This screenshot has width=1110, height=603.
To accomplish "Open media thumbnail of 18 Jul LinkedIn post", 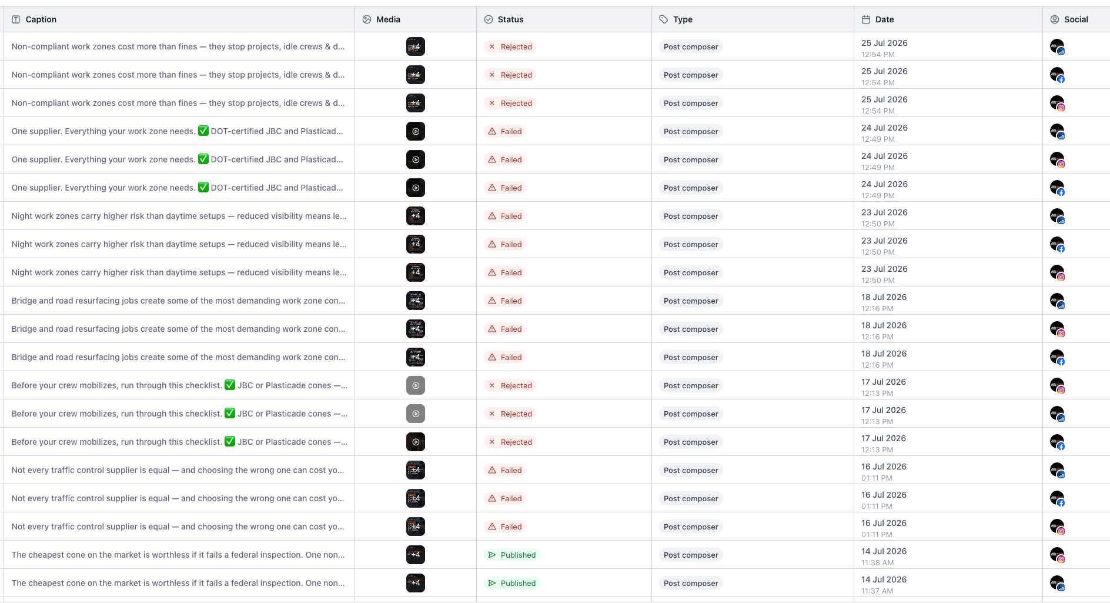I will [416, 301].
